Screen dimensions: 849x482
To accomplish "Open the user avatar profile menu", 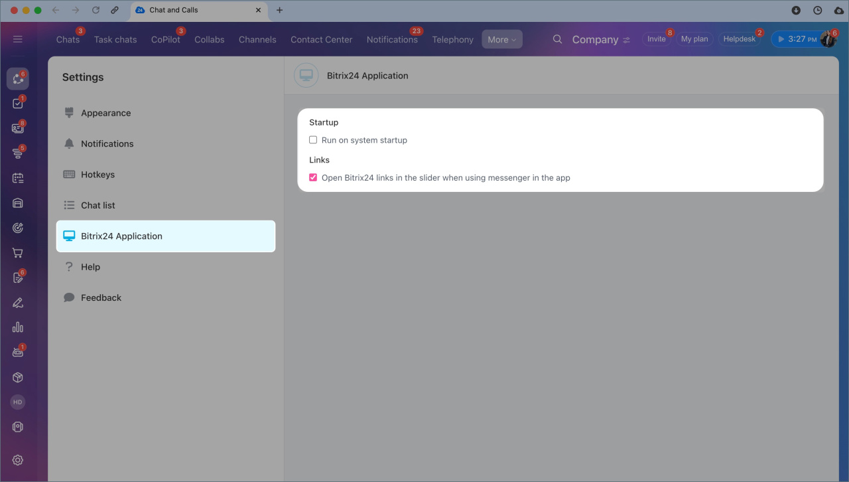I will click(x=828, y=39).
